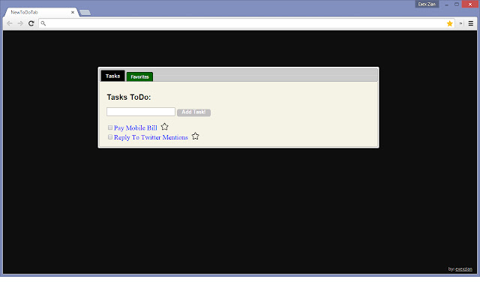Minimize the browser window
The width and height of the screenshot is (480, 300).
447,4
